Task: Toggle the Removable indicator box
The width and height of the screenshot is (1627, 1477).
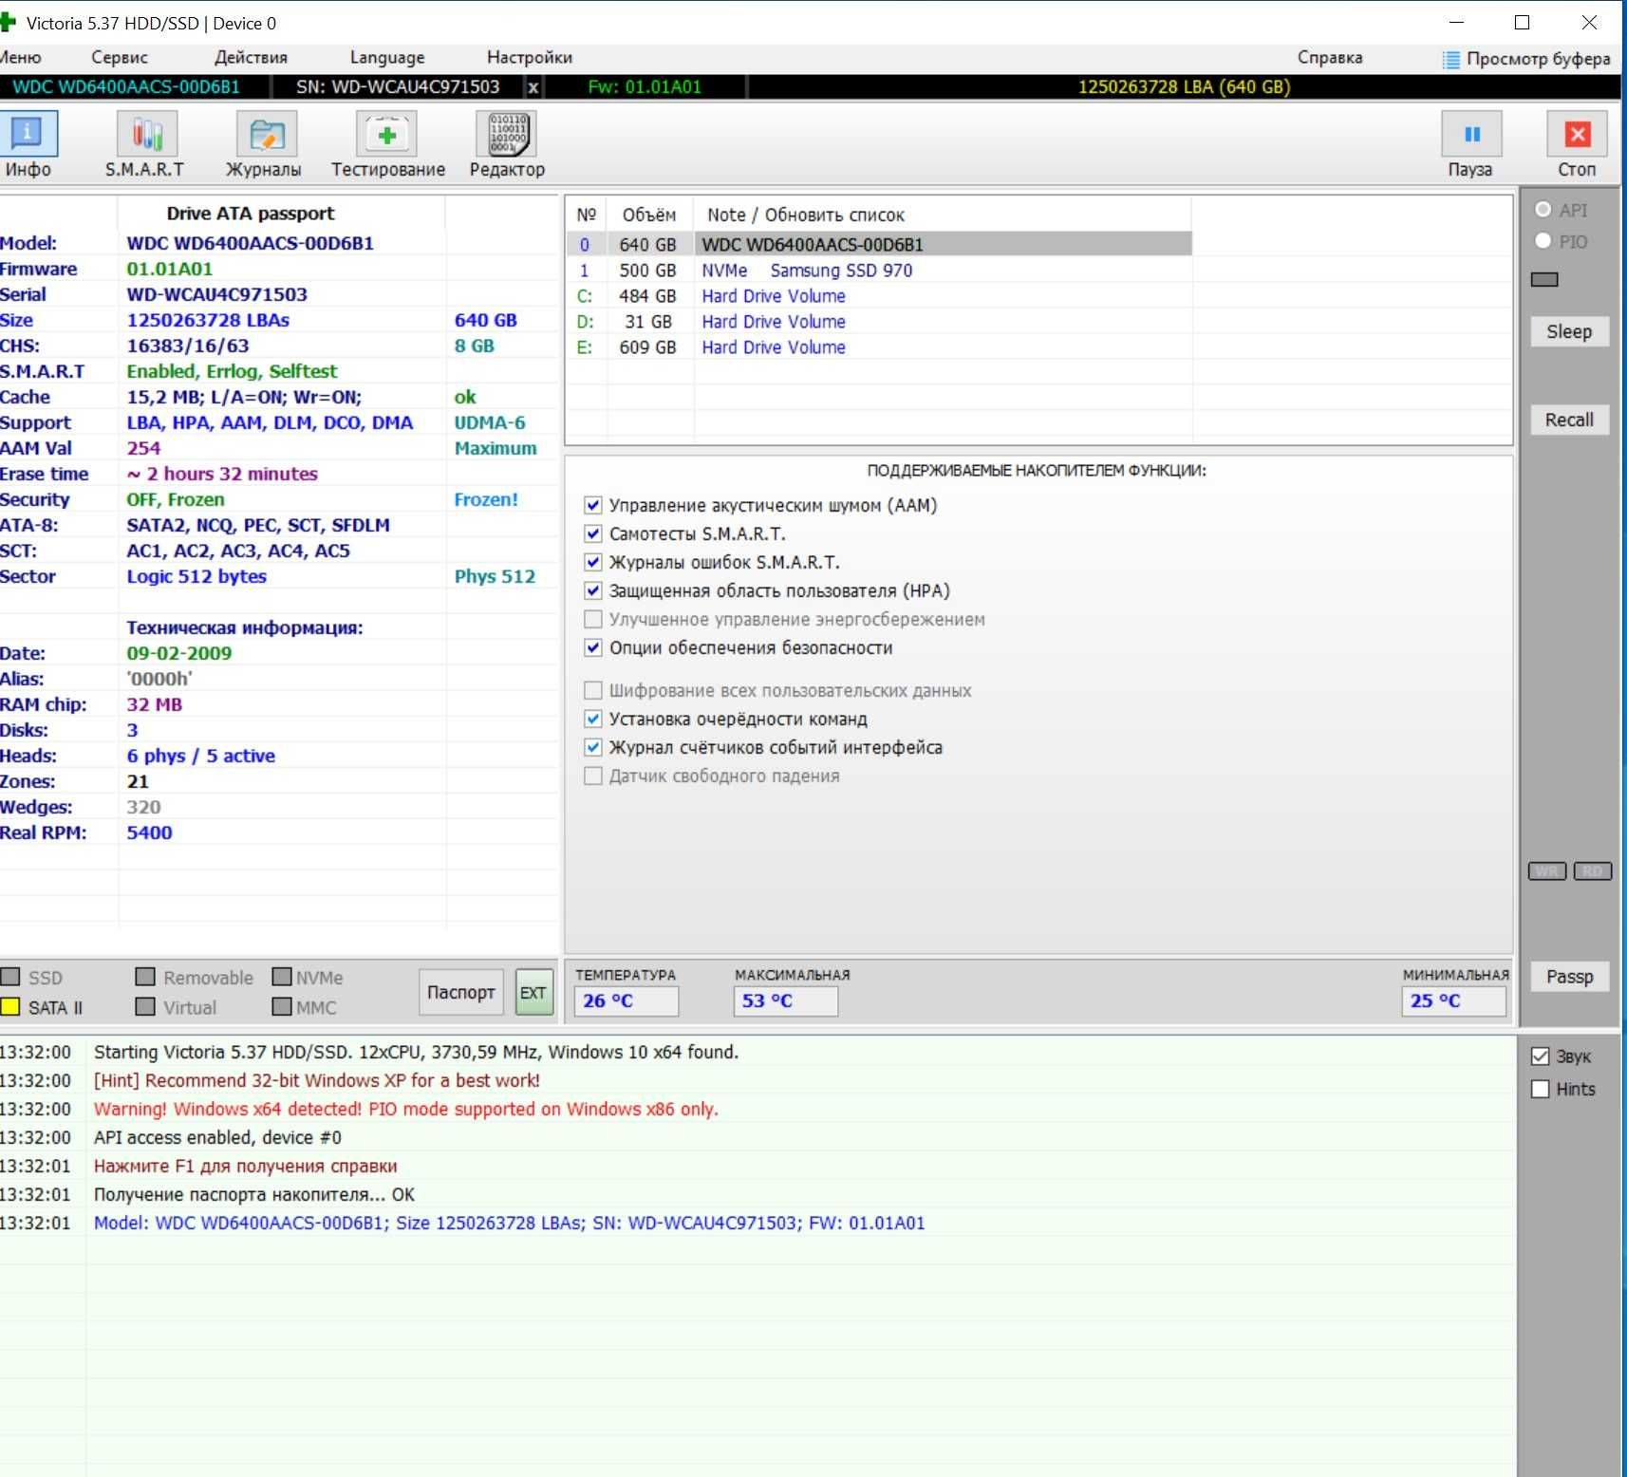Action: tap(145, 977)
